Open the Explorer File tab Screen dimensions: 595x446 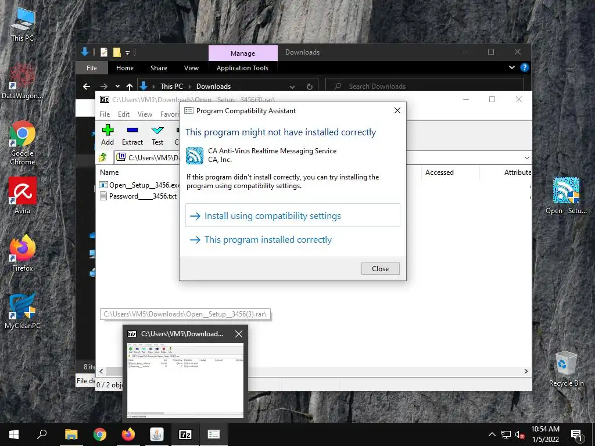91,68
